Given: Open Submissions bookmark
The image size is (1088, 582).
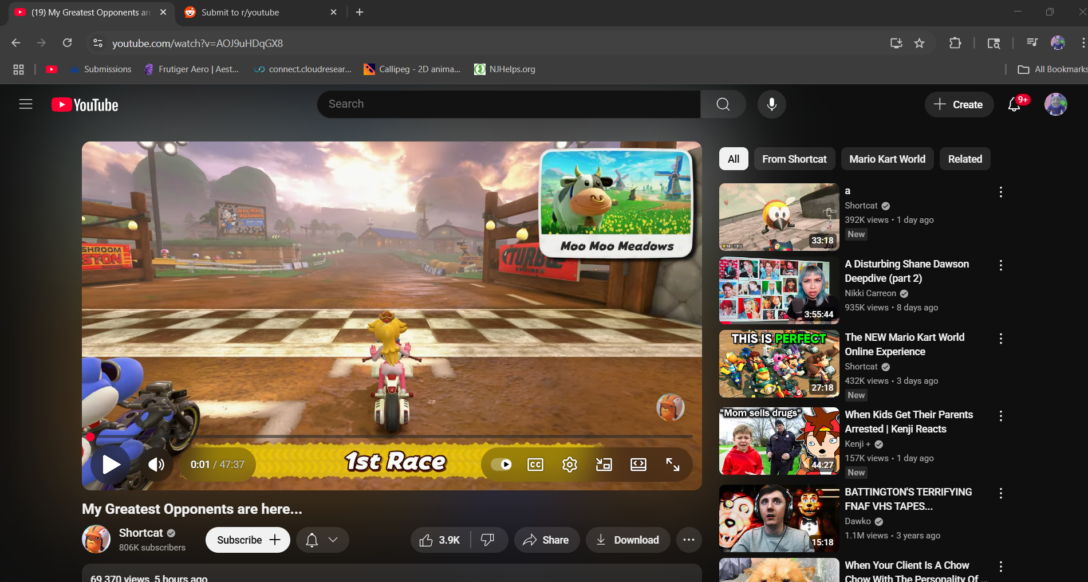Looking at the screenshot, I should tap(101, 69).
